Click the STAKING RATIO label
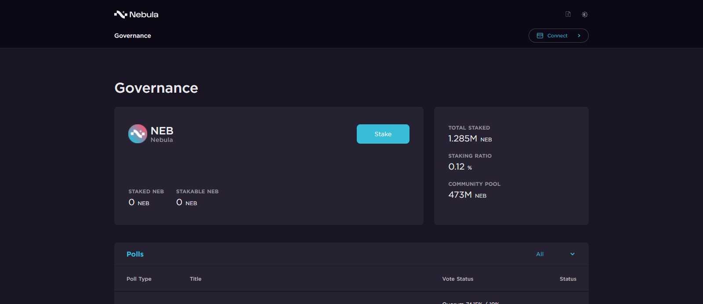The image size is (703, 304). (470, 156)
